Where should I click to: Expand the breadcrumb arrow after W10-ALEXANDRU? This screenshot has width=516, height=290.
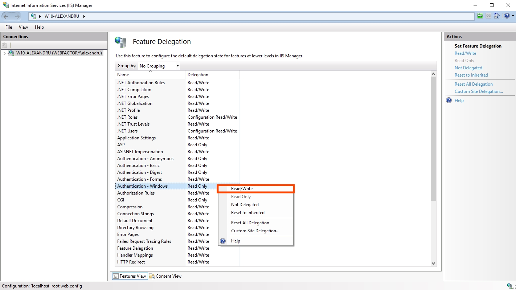pyautogui.click(x=84, y=16)
